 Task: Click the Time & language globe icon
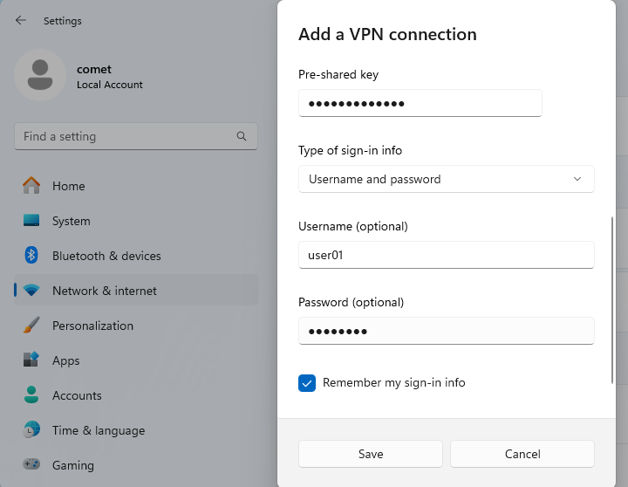coord(31,429)
